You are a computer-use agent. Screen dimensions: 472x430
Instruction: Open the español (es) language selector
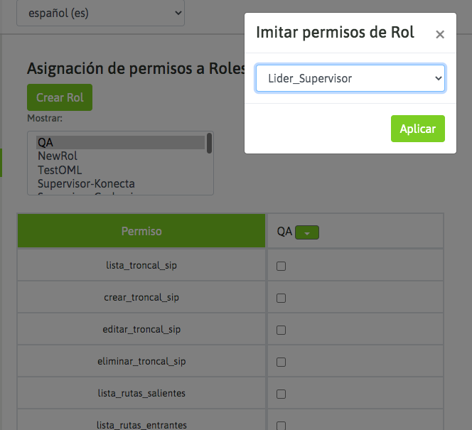[100, 13]
